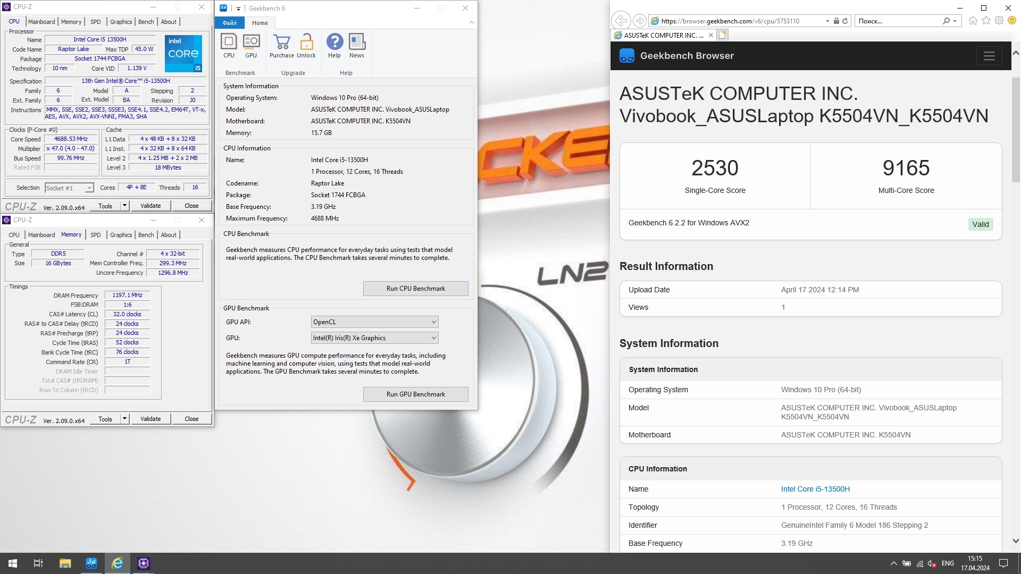Click the CPU-Z taskbar icon
Image resolution: width=1021 pixels, height=574 pixels.
click(143, 563)
